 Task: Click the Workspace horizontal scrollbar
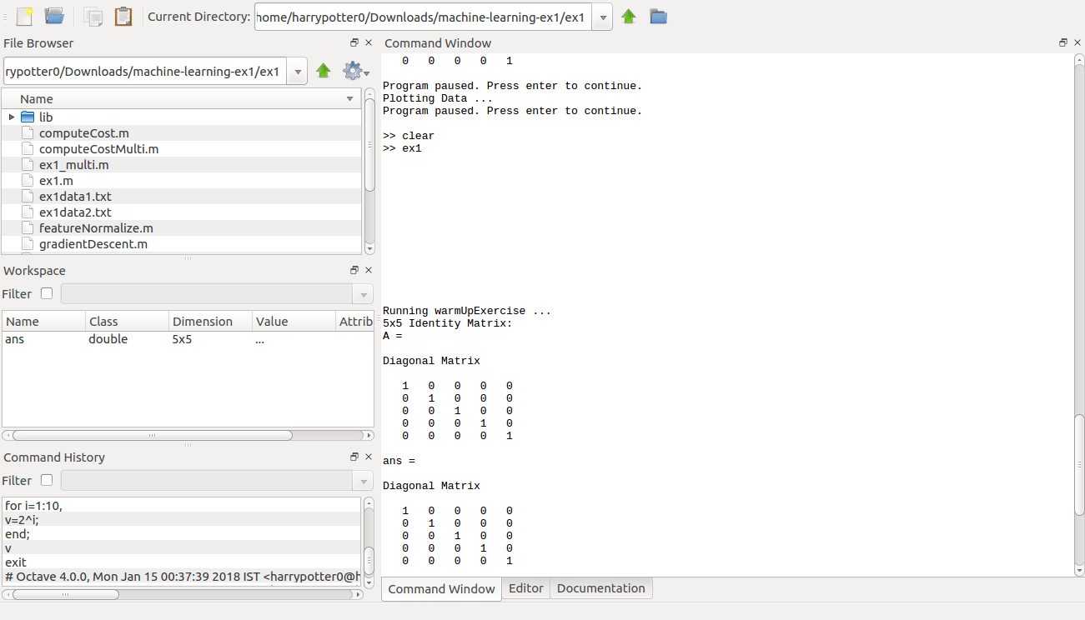pos(152,435)
